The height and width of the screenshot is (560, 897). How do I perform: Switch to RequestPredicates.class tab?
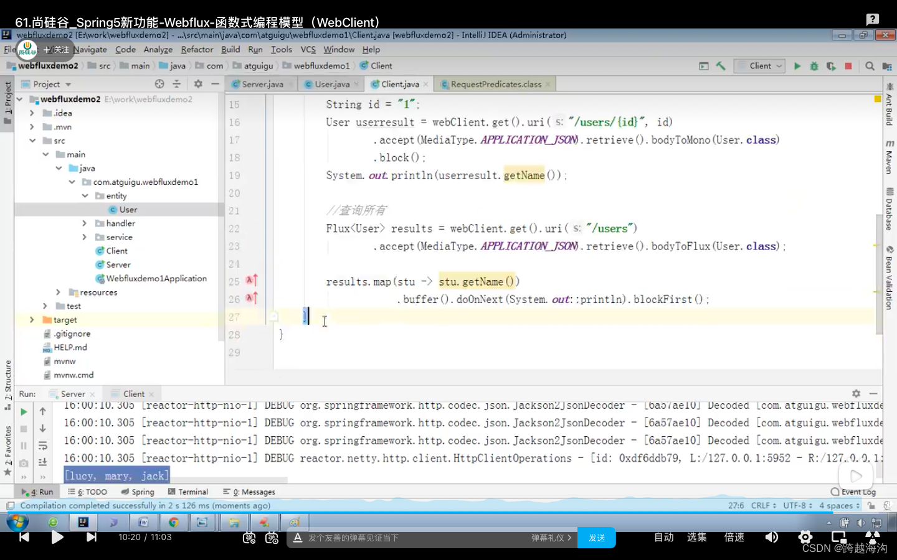(496, 84)
